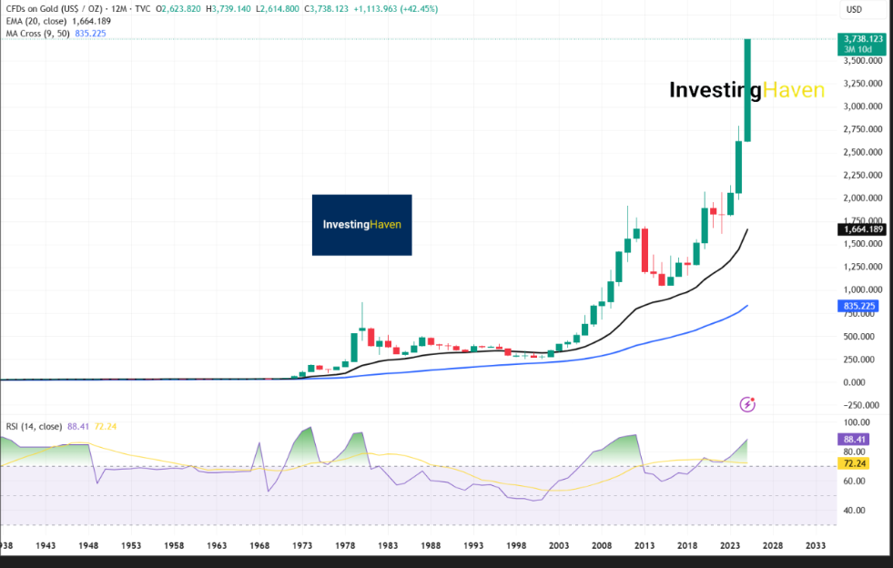Viewport: 893px width, 568px height.
Task: Click the green 3,738.123 current price label
Action: tap(860, 39)
